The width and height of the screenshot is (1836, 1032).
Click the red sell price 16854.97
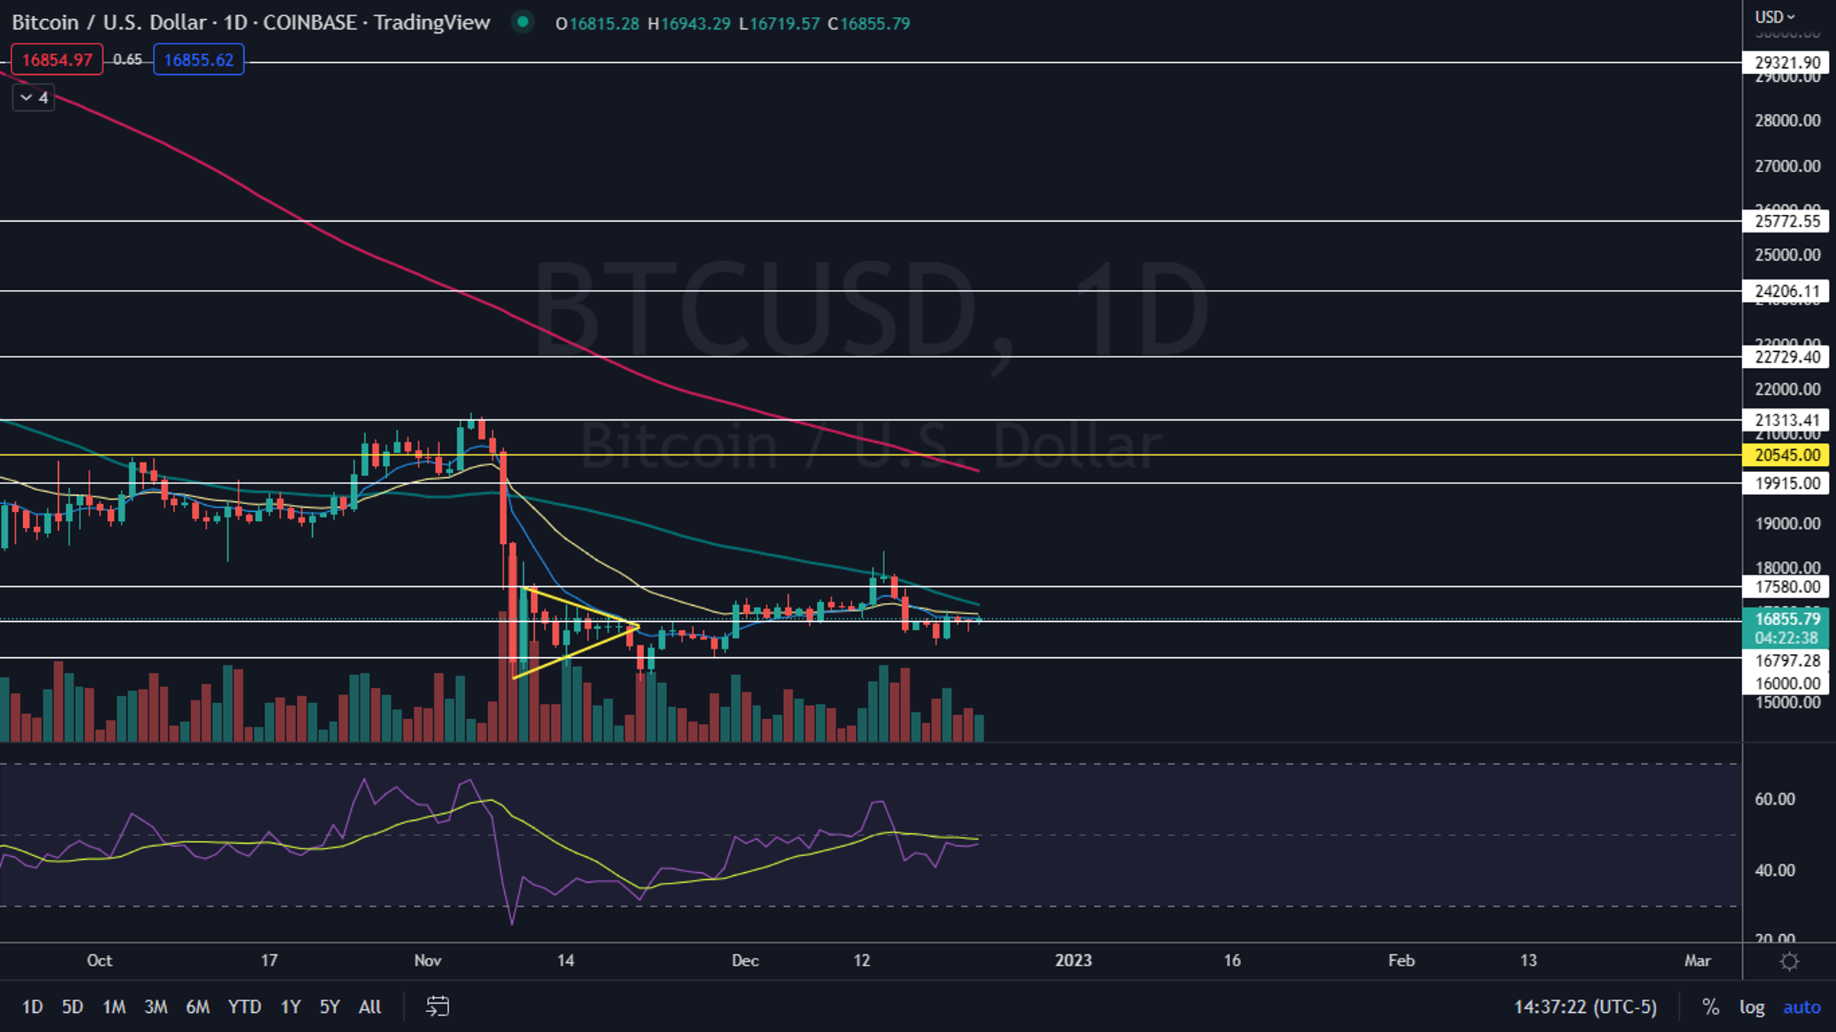point(57,60)
